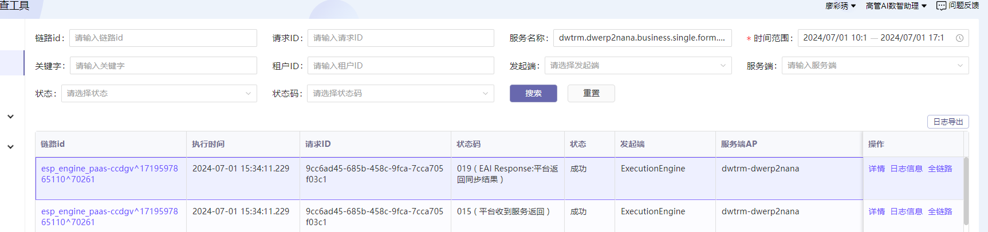Viewport: 988px width, 232px height.
Task: Click the 日志导出 export button
Action: click(948, 122)
